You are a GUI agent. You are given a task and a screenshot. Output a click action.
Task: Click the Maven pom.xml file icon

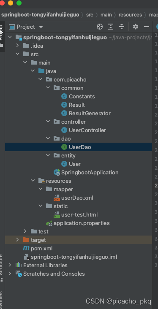pos(26,248)
